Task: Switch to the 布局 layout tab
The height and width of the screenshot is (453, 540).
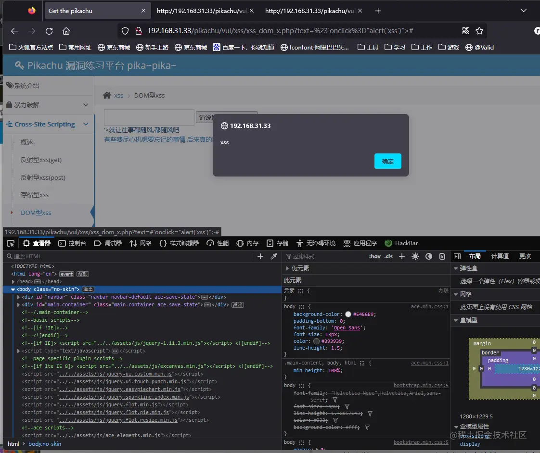Action: click(475, 256)
